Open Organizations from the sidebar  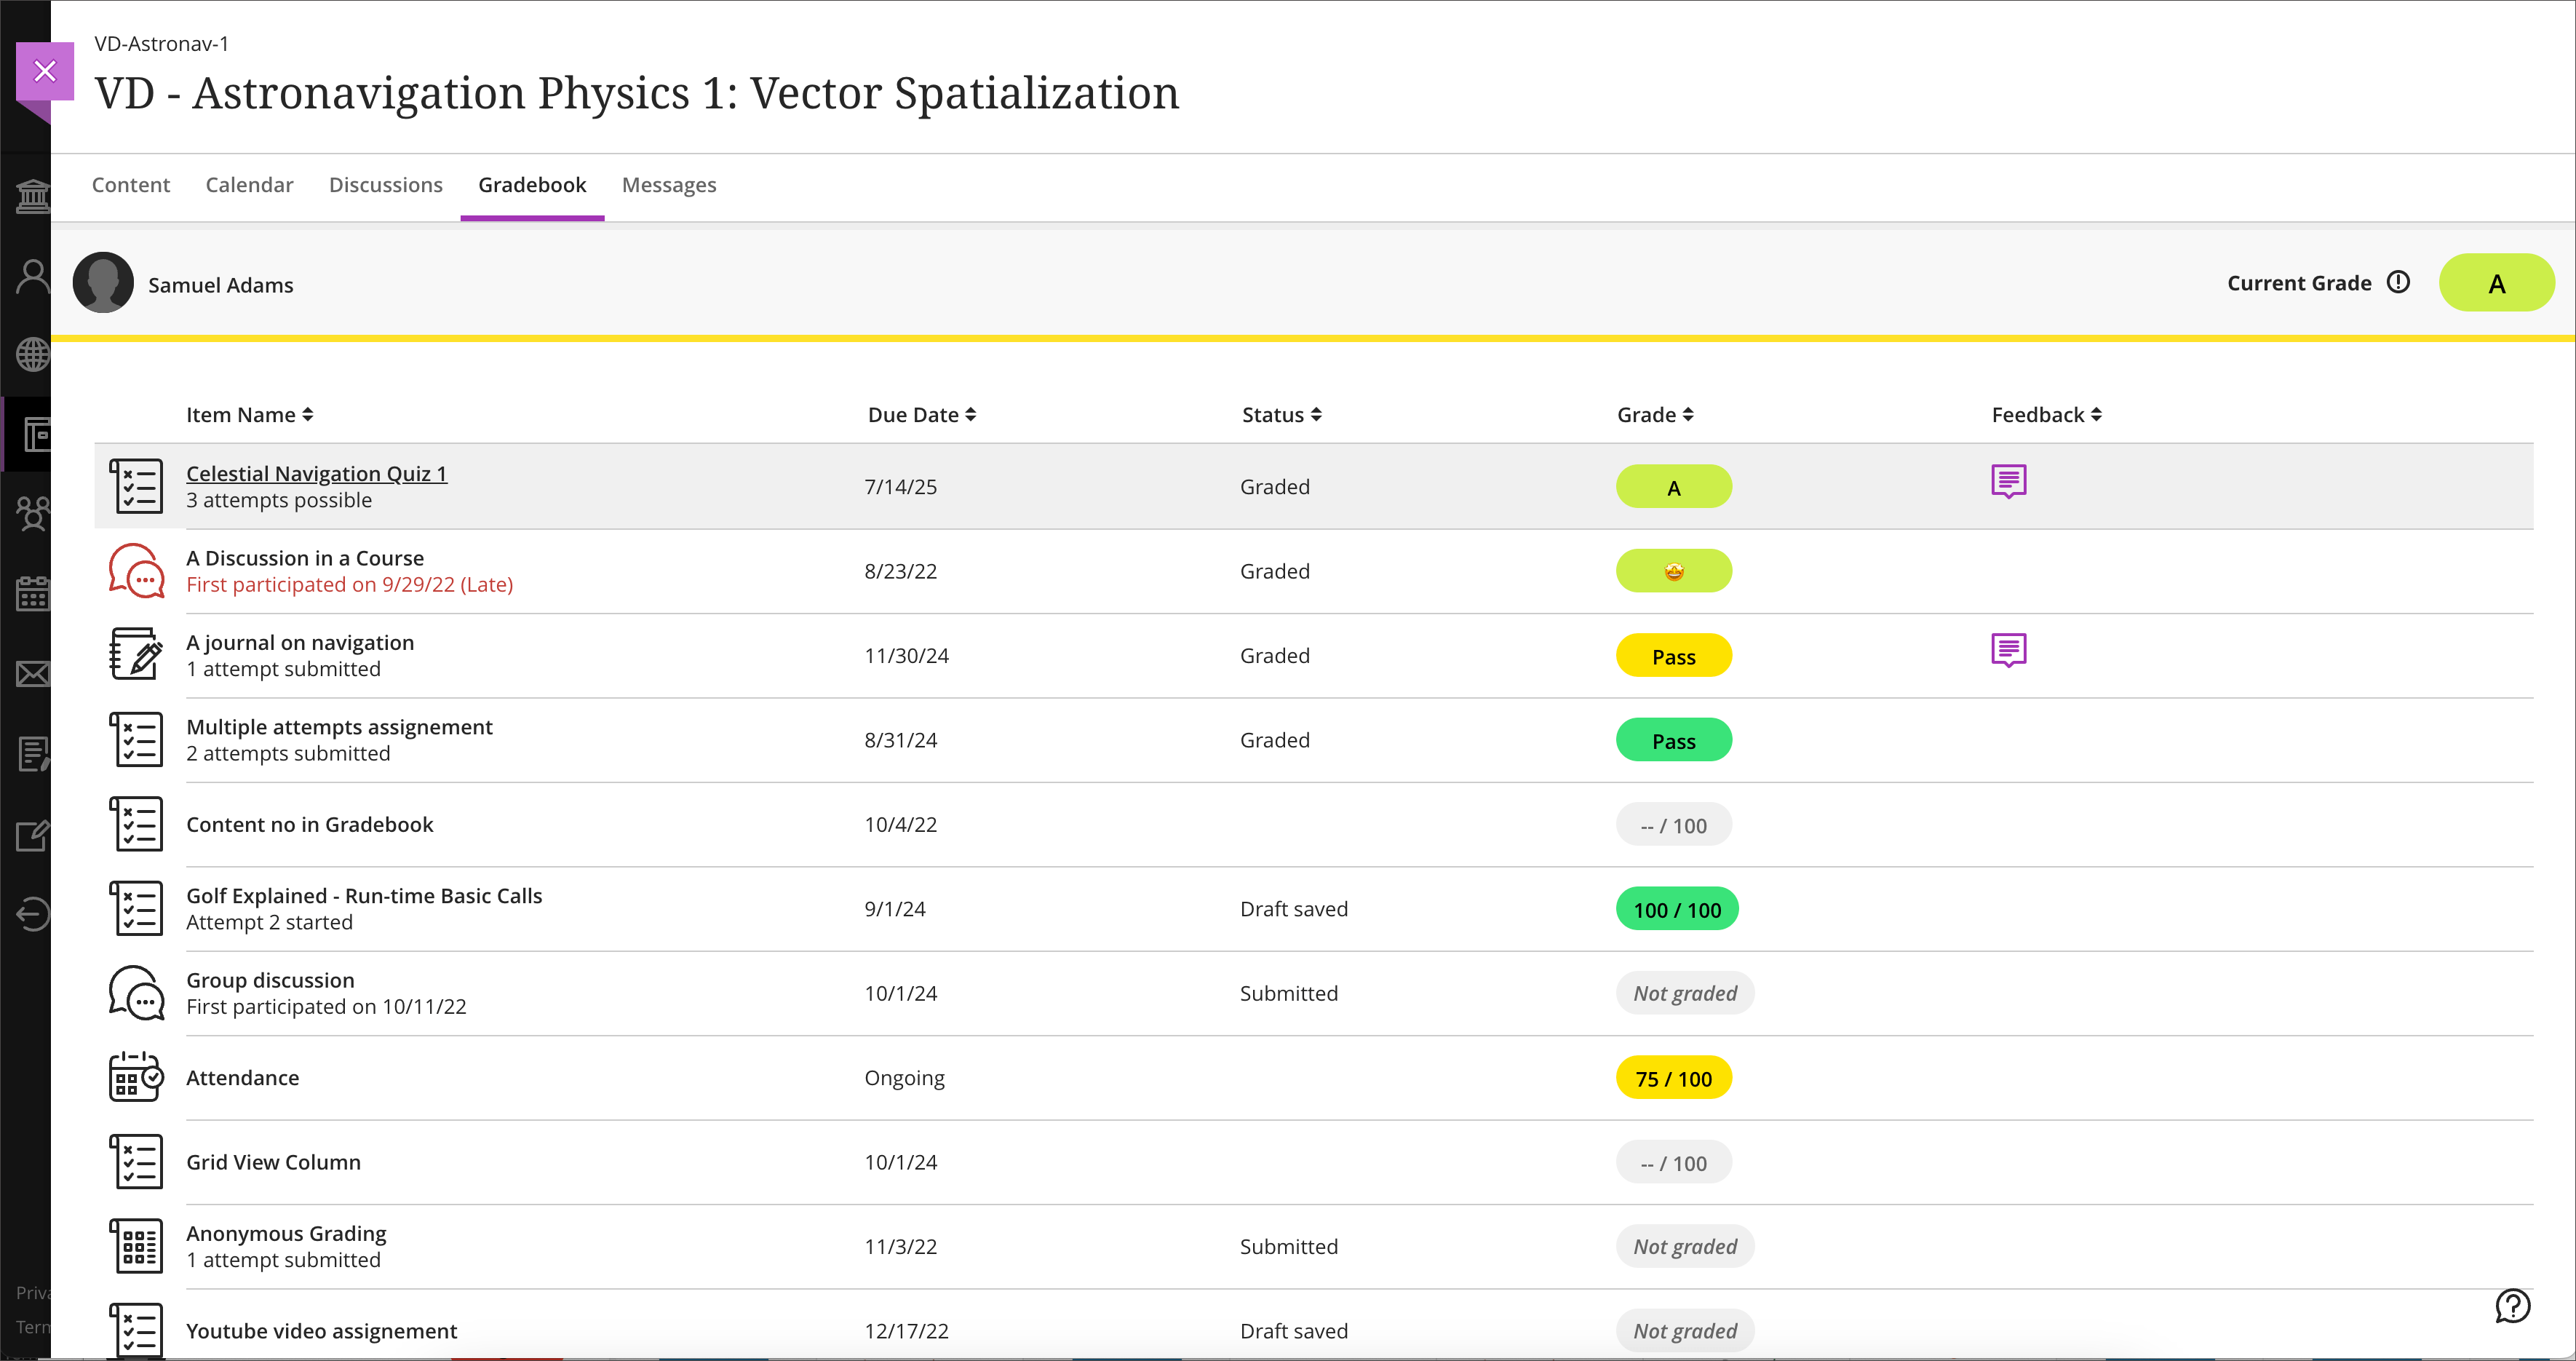coord(31,514)
